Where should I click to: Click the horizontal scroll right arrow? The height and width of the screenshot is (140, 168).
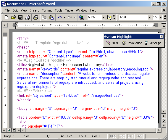159,130
